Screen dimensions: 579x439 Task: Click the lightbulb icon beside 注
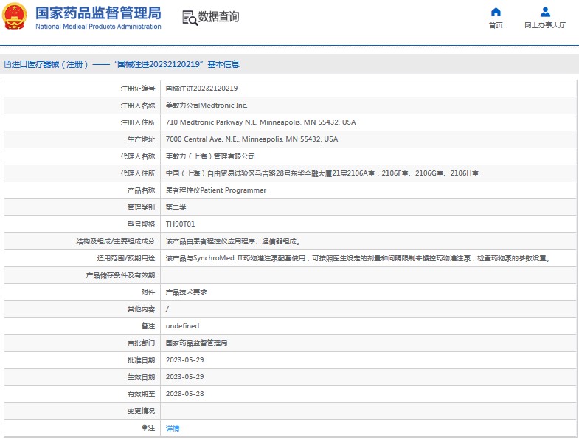[x=145, y=428]
